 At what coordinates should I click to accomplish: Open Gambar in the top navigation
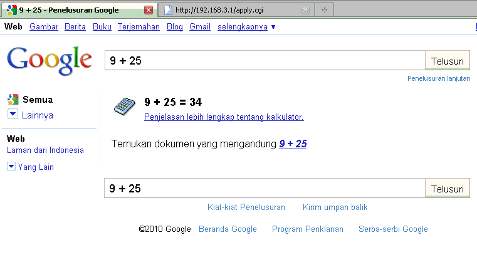coord(44,27)
